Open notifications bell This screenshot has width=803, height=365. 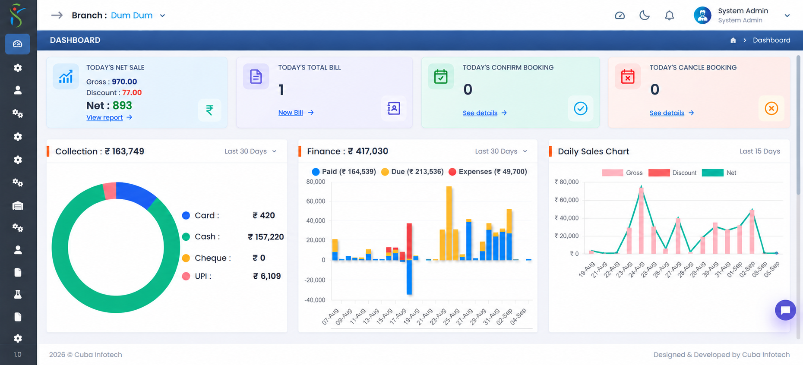[669, 16]
